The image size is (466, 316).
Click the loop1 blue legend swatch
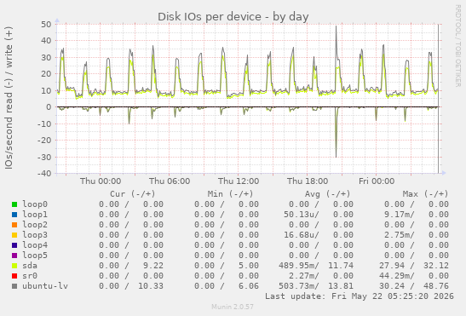click(14, 215)
